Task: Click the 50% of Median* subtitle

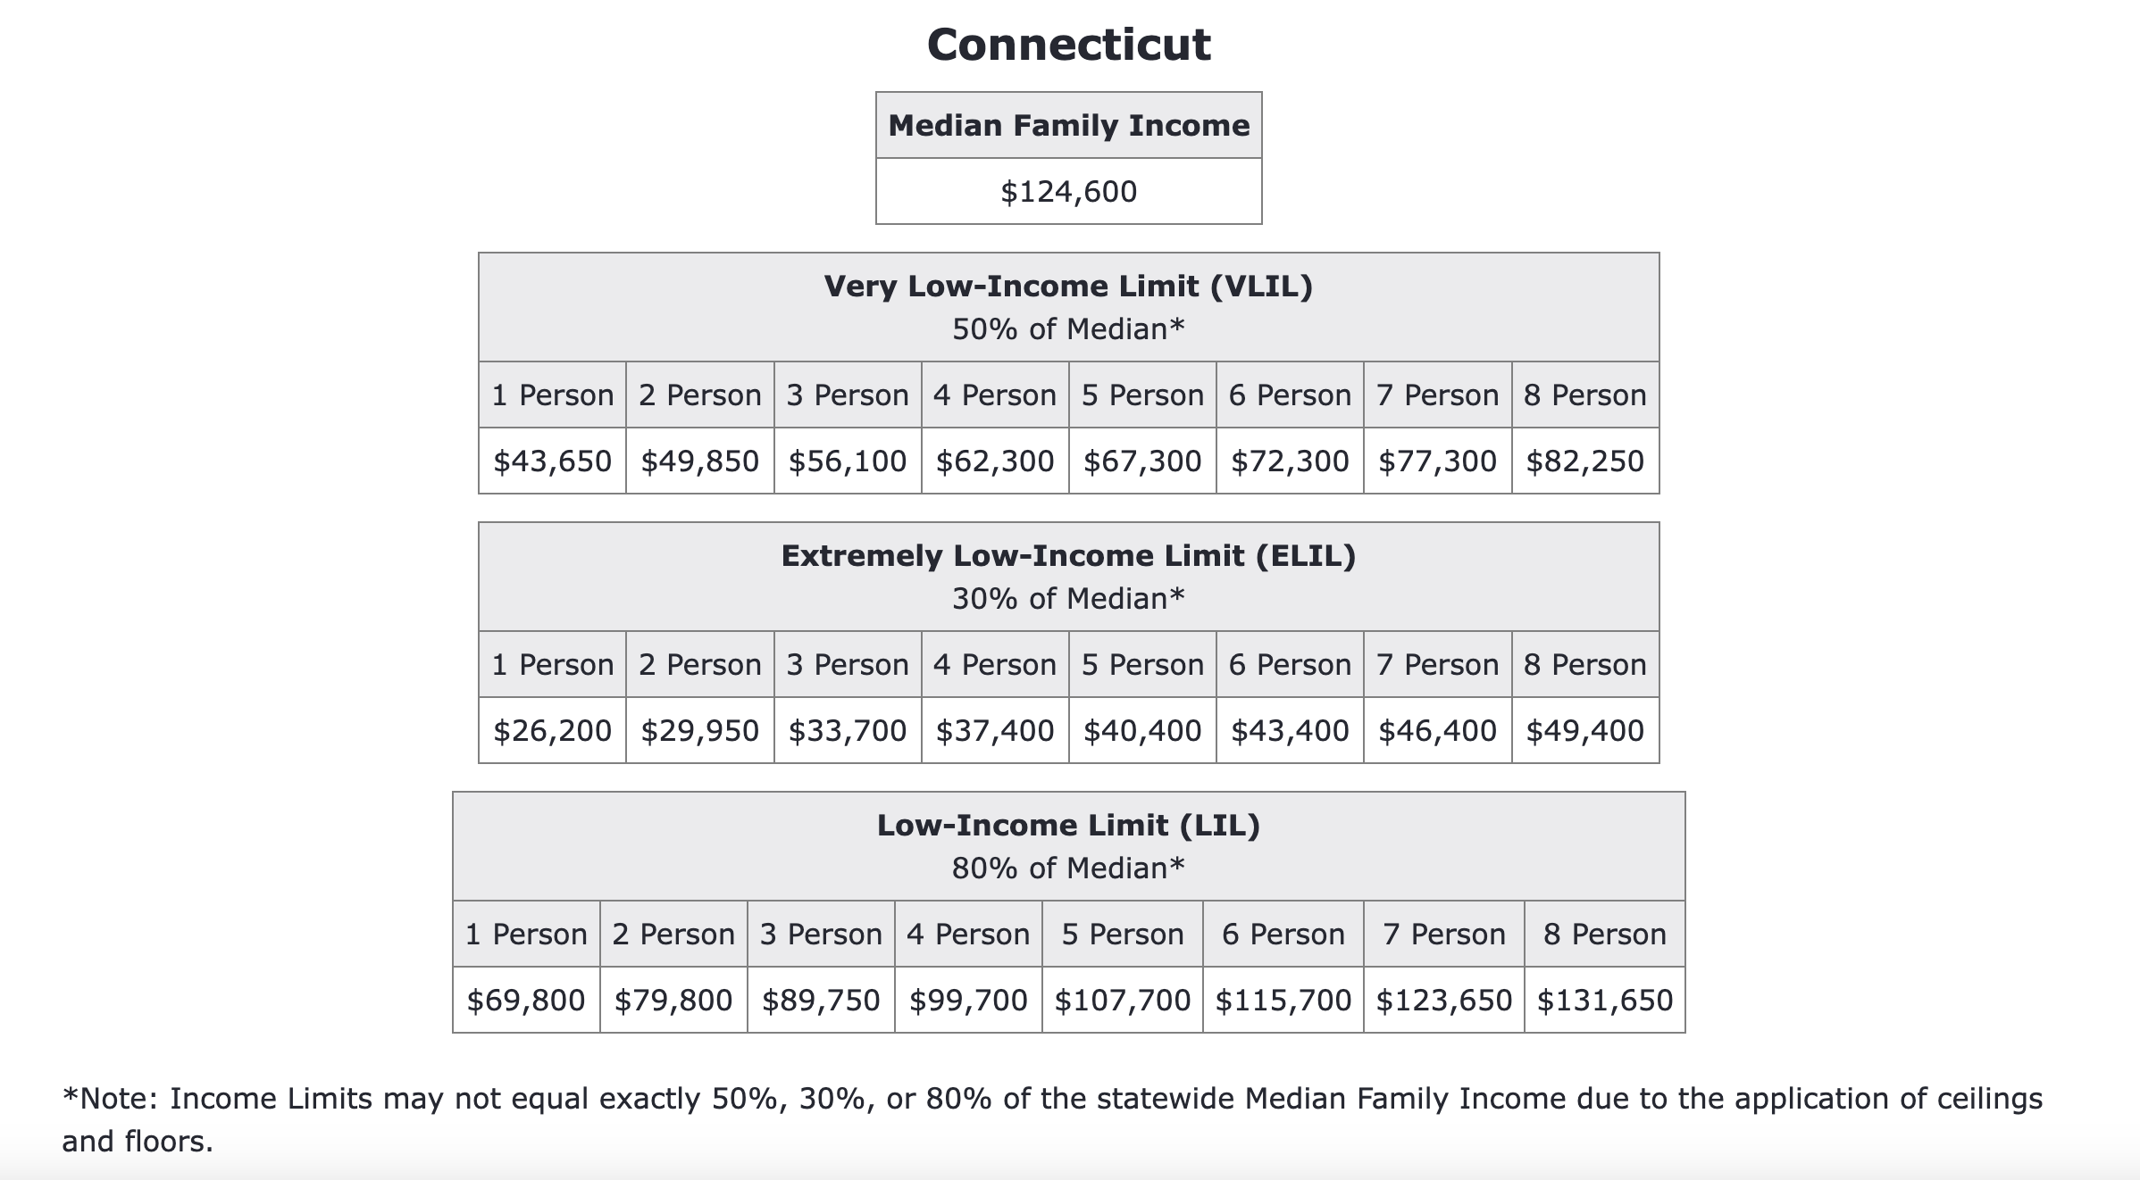Action: [1068, 329]
